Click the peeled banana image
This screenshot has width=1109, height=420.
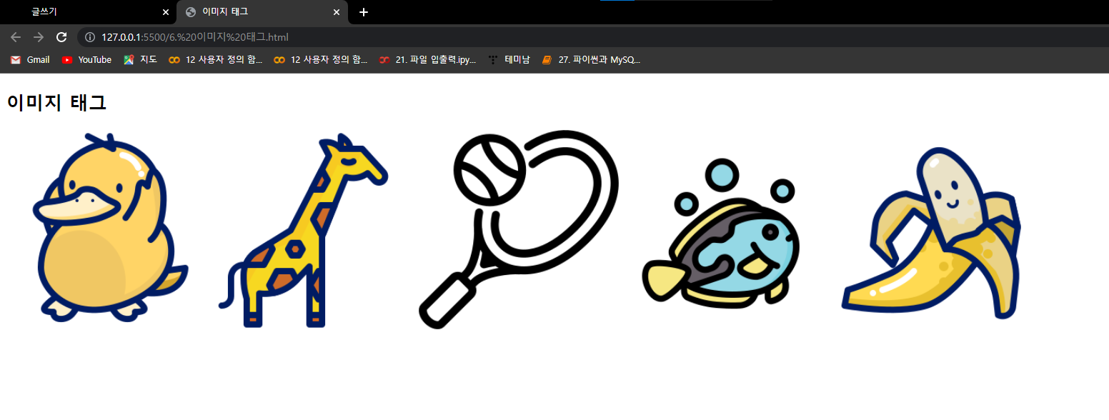[931, 234]
